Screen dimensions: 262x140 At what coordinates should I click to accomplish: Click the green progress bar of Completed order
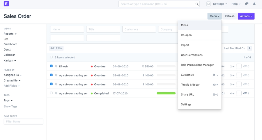166,93
